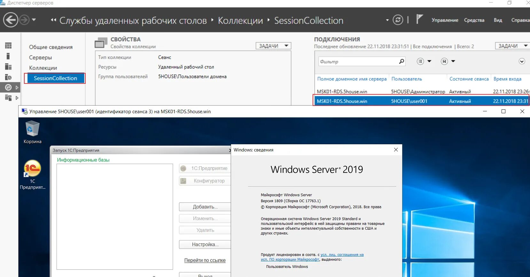Select Remote Desktop Services sidebar icon

pos(8,87)
